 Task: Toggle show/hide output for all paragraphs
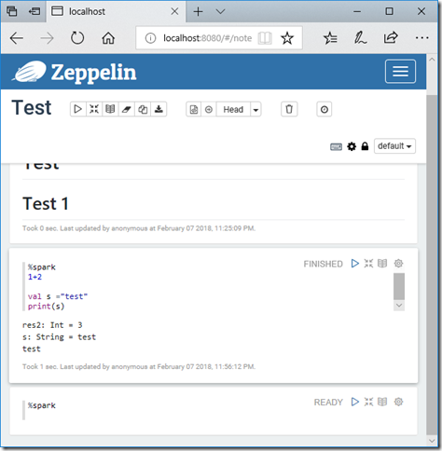coord(110,109)
